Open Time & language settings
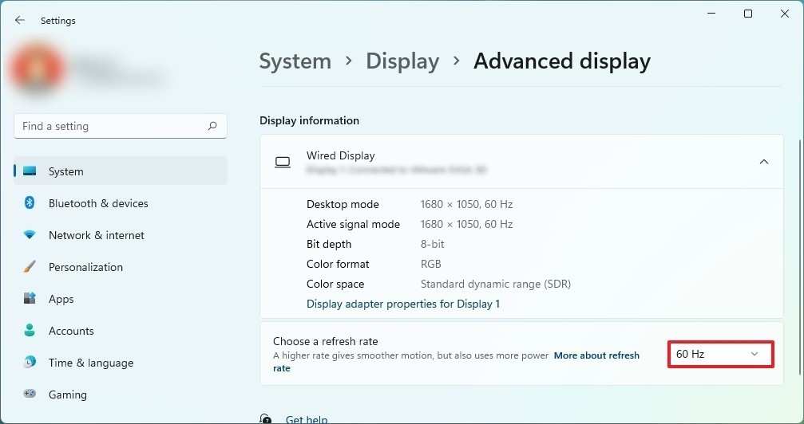This screenshot has height=424, width=804. (120, 363)
